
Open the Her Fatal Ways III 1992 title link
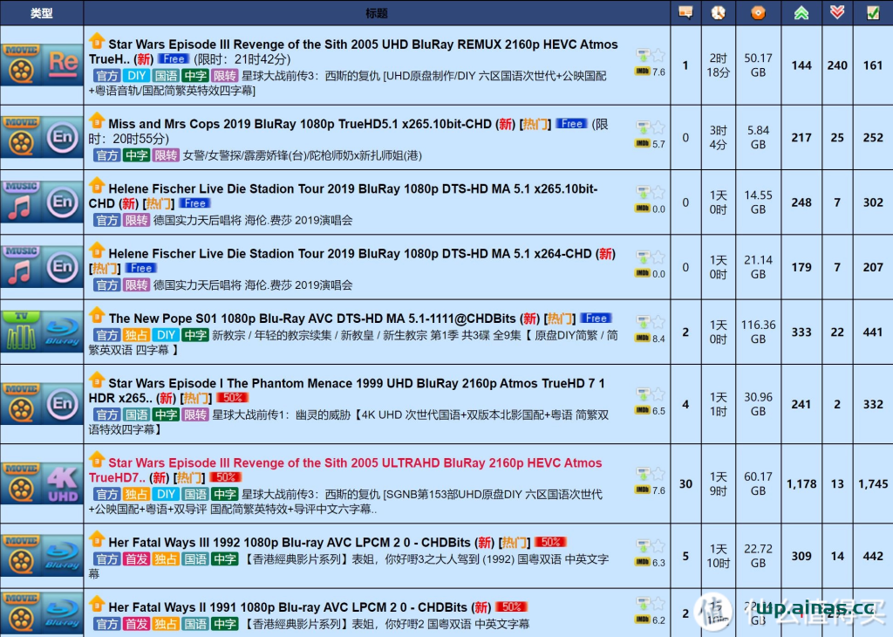pos(290,543)
